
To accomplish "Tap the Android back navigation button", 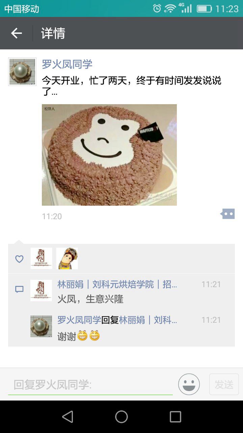I will click(x=67, y=417).
